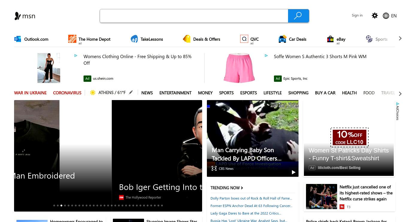
Task: Open Former ESPN Anchor Dead story
Action: pyautogui.click(x=251, y=206)
